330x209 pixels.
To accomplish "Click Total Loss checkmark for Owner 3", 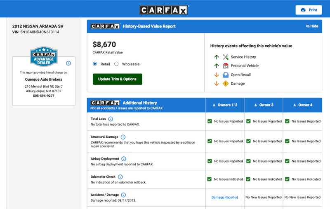I will coord(248,121).
